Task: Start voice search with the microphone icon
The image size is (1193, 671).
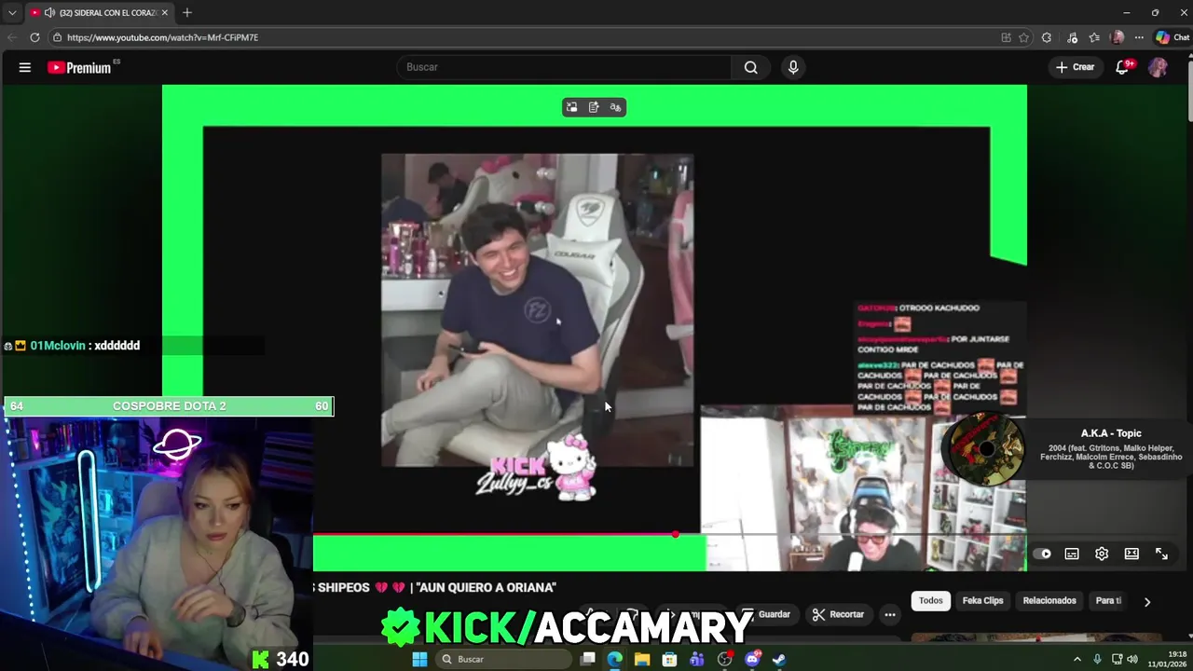Action: [x=793, y=67]
